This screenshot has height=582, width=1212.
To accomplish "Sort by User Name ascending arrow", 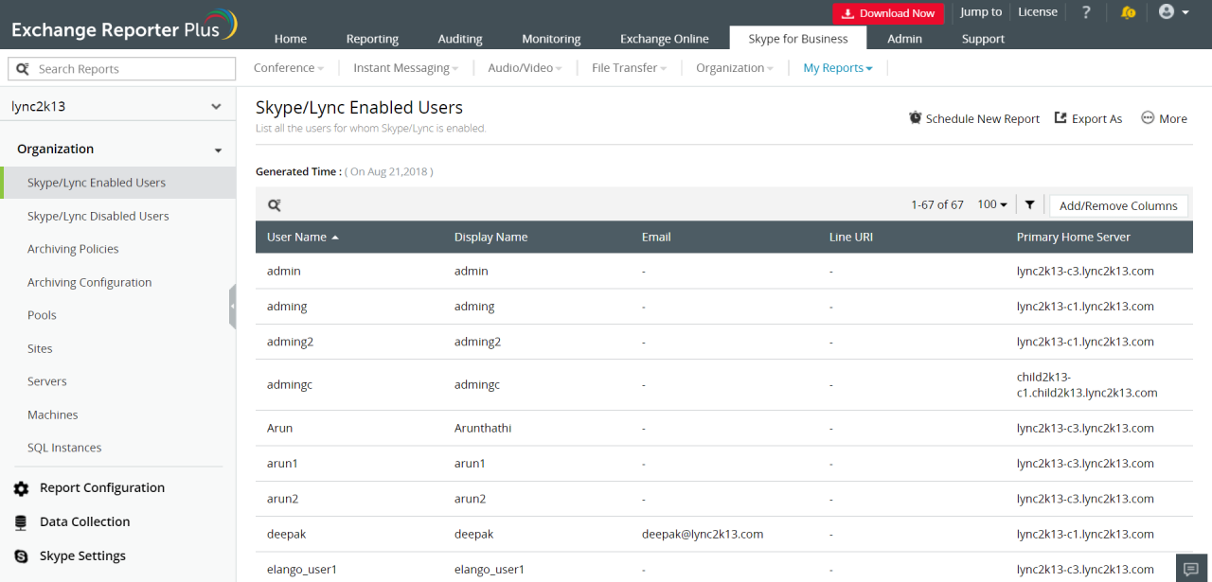I will coord(335,238).
